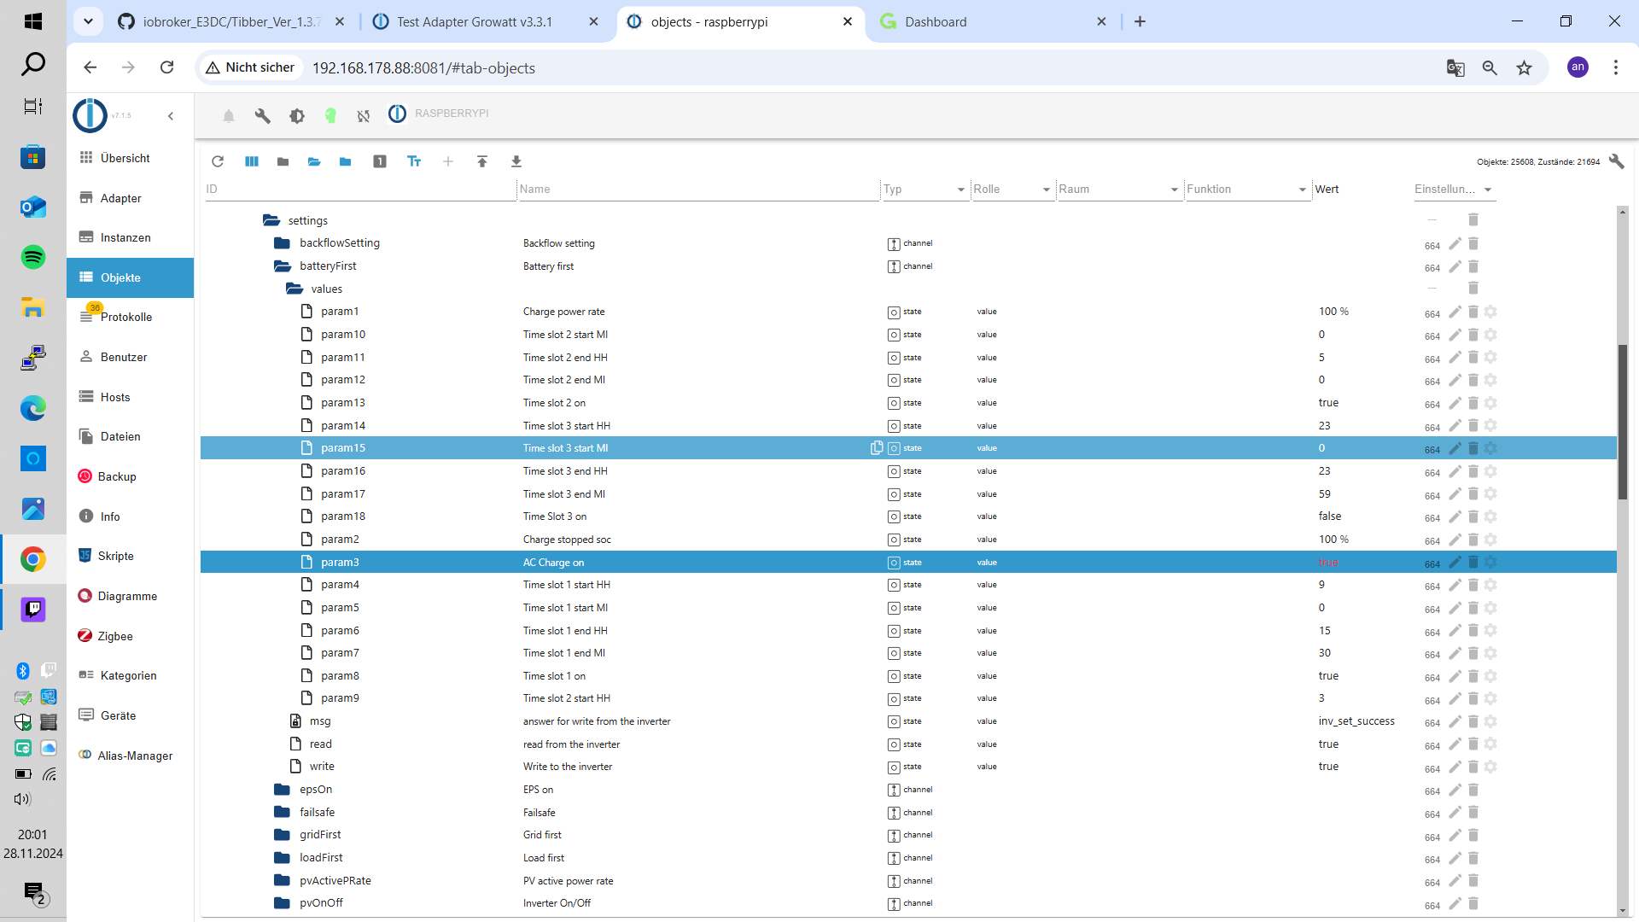
Task: Switch to Test Adapter Growatt browser tab
Action: [x=474, y=21]
